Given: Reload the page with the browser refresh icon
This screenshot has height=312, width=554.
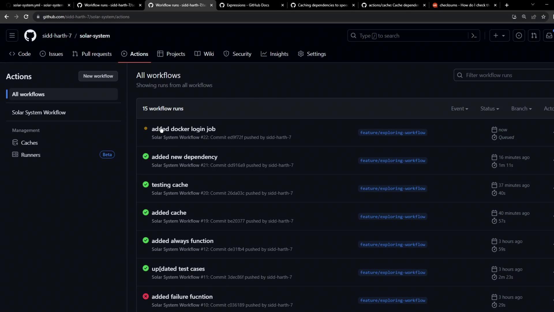Looking at the screenshot, I should click(26, 17).
